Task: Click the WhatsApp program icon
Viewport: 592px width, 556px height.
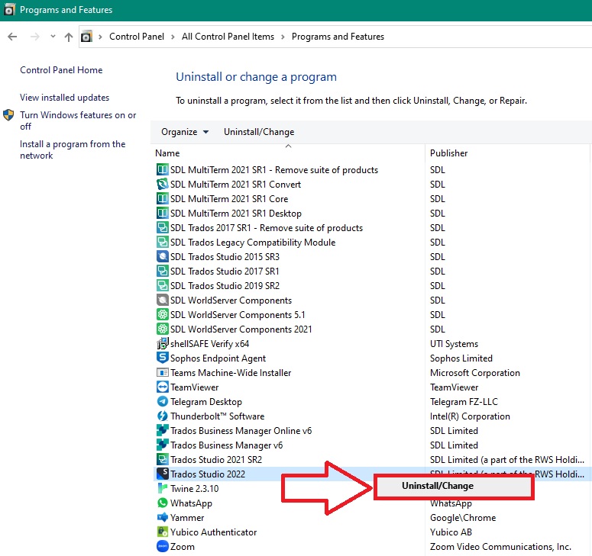Action: 163,503
